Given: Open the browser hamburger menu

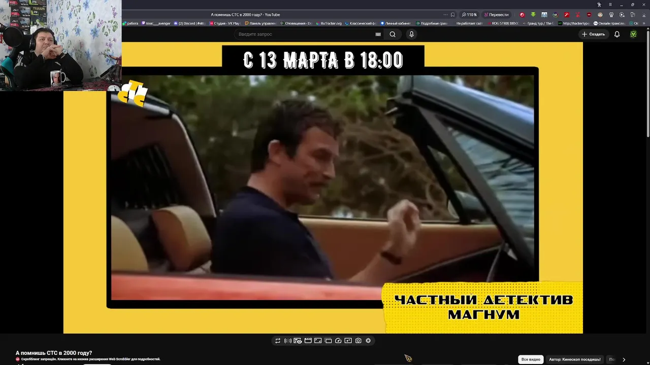Looking at the screenshot, I should [x=610, y=5].
